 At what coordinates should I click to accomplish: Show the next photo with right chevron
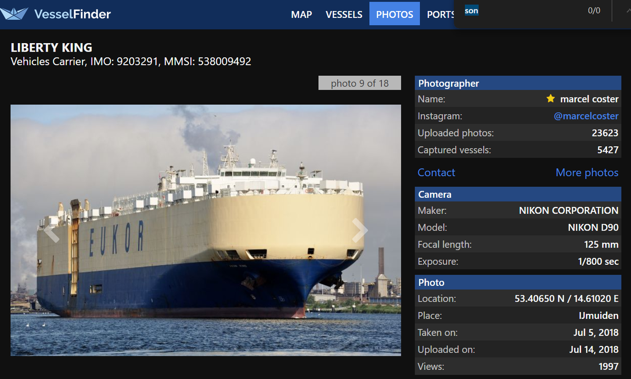point(360,231)
